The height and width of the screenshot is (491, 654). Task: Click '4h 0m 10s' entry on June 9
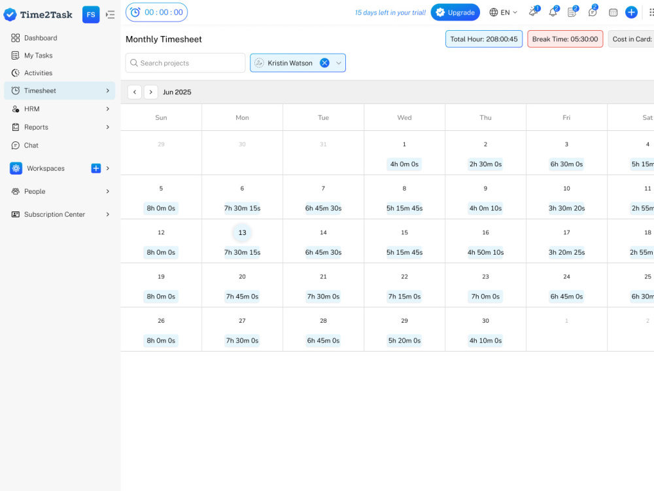point(485,208)
